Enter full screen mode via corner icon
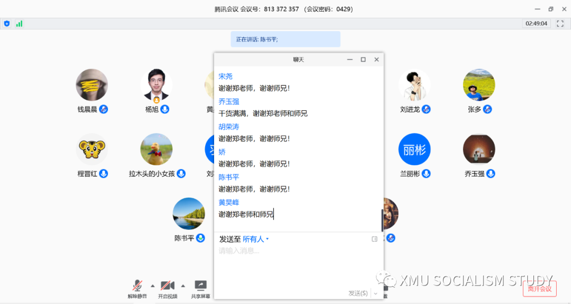The height and width of the screenshot is (304, 571). (x=560, y=24)
